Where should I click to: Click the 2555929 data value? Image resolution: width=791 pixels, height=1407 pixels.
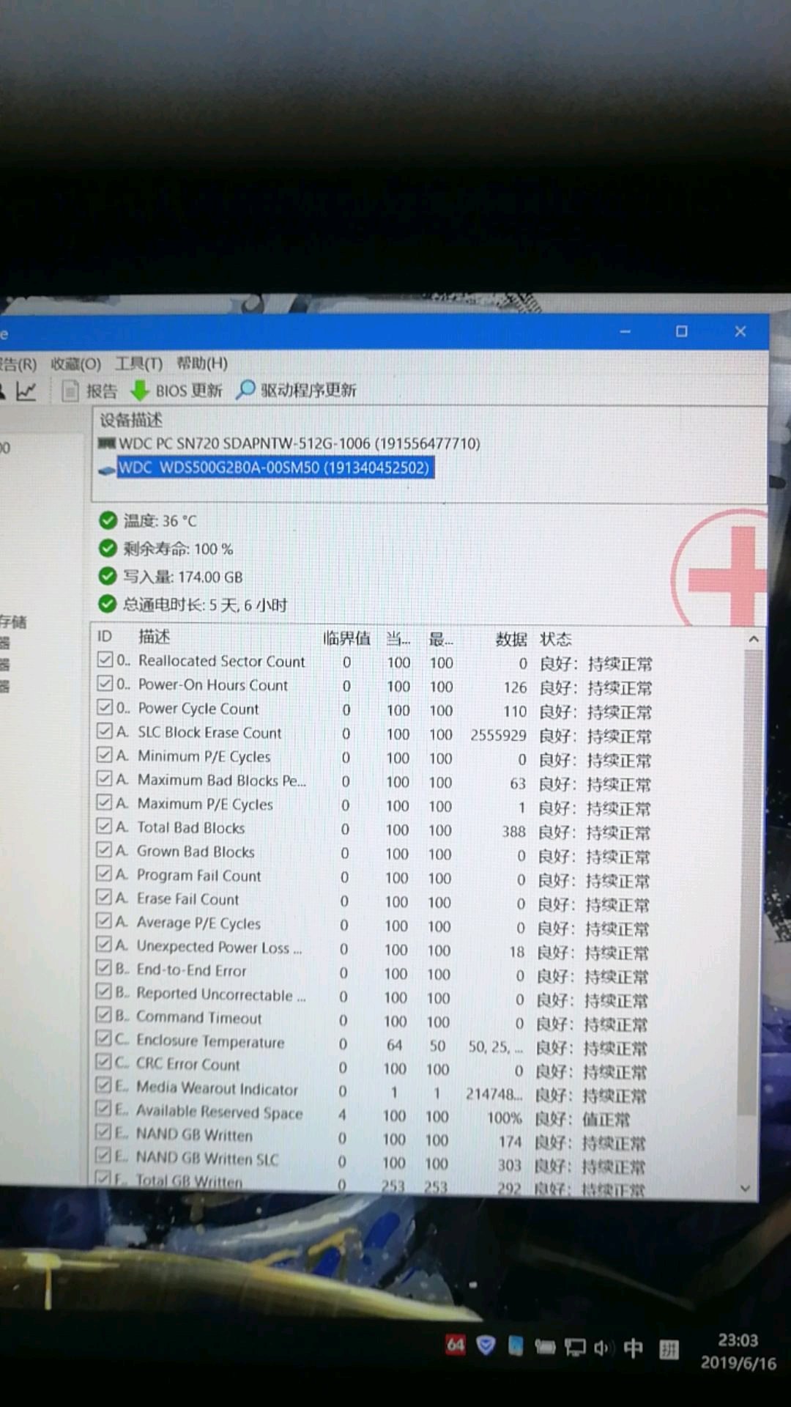498,735
